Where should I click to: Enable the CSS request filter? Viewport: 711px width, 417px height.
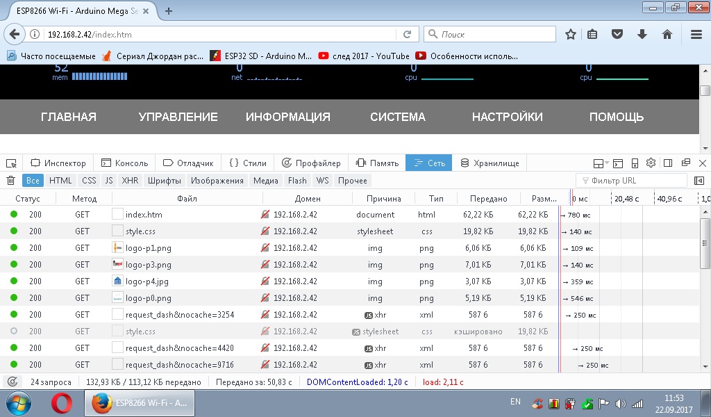(x=89, y=181)
